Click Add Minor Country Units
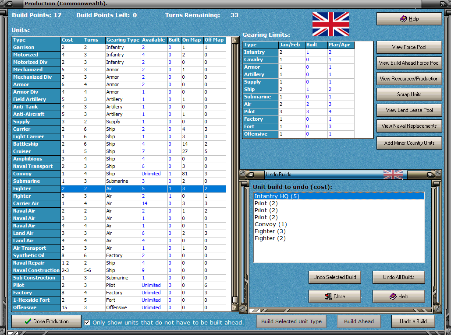Screen dimensions: 451x335 click(x=409, y=143)
